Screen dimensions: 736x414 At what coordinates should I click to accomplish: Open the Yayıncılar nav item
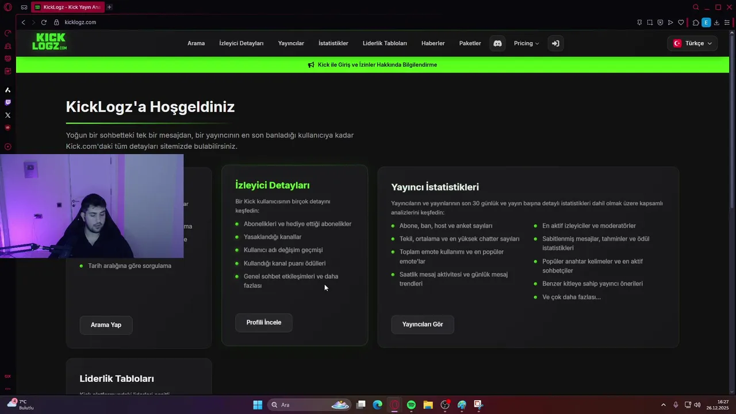(x=291, y=43)
